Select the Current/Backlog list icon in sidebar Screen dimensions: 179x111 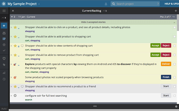pos(4,39)
